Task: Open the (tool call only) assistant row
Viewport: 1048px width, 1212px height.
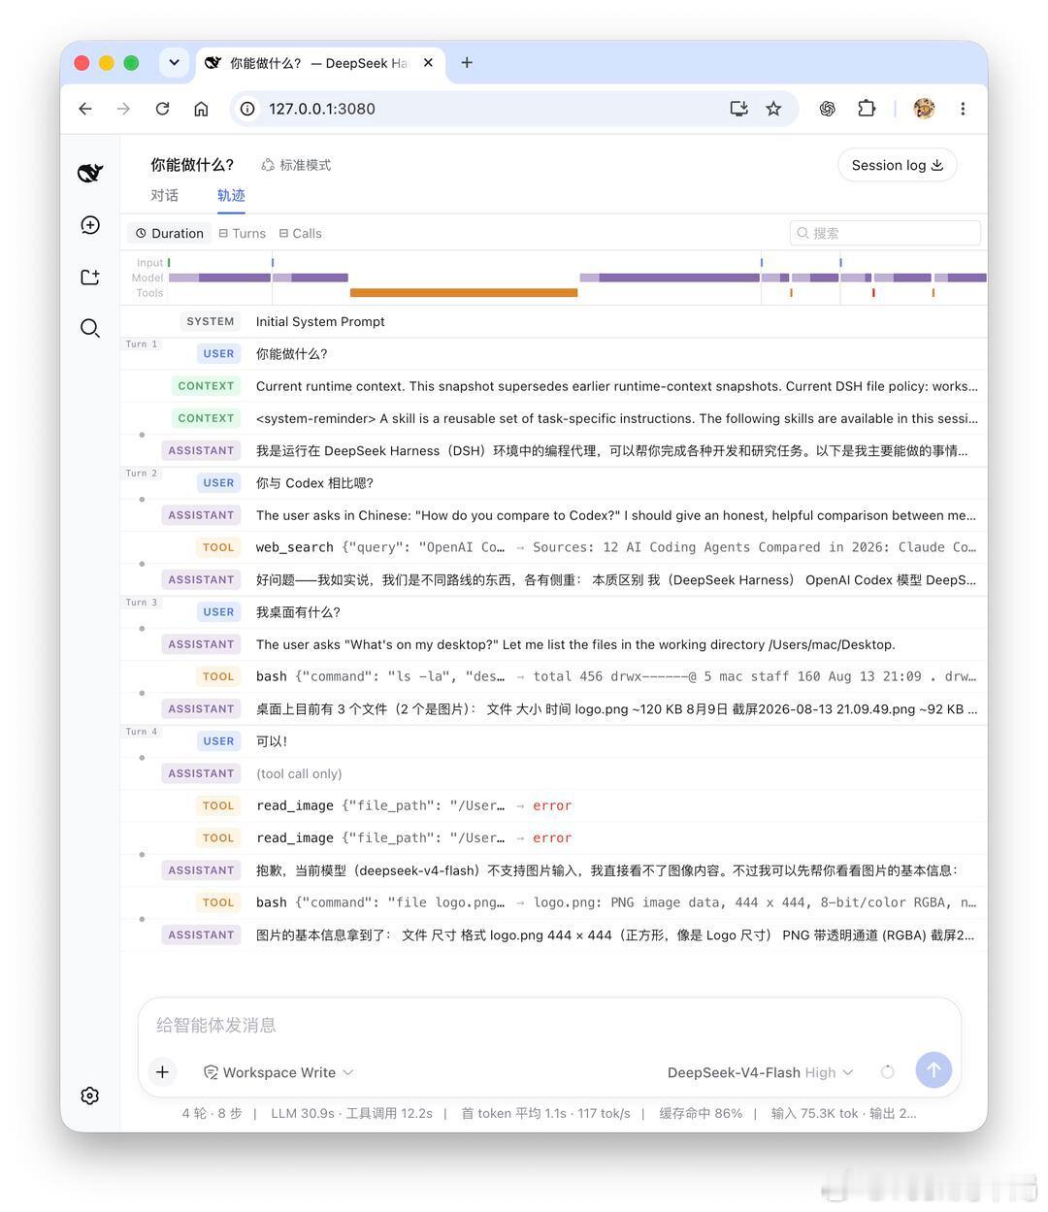Action: (x=554, y=773)
